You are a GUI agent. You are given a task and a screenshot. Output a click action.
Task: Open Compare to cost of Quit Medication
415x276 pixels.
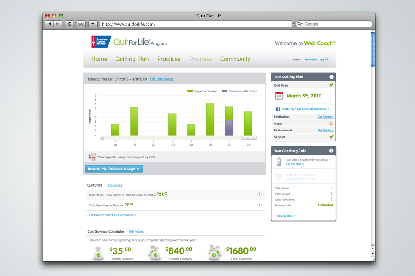[x=112, y=215]
